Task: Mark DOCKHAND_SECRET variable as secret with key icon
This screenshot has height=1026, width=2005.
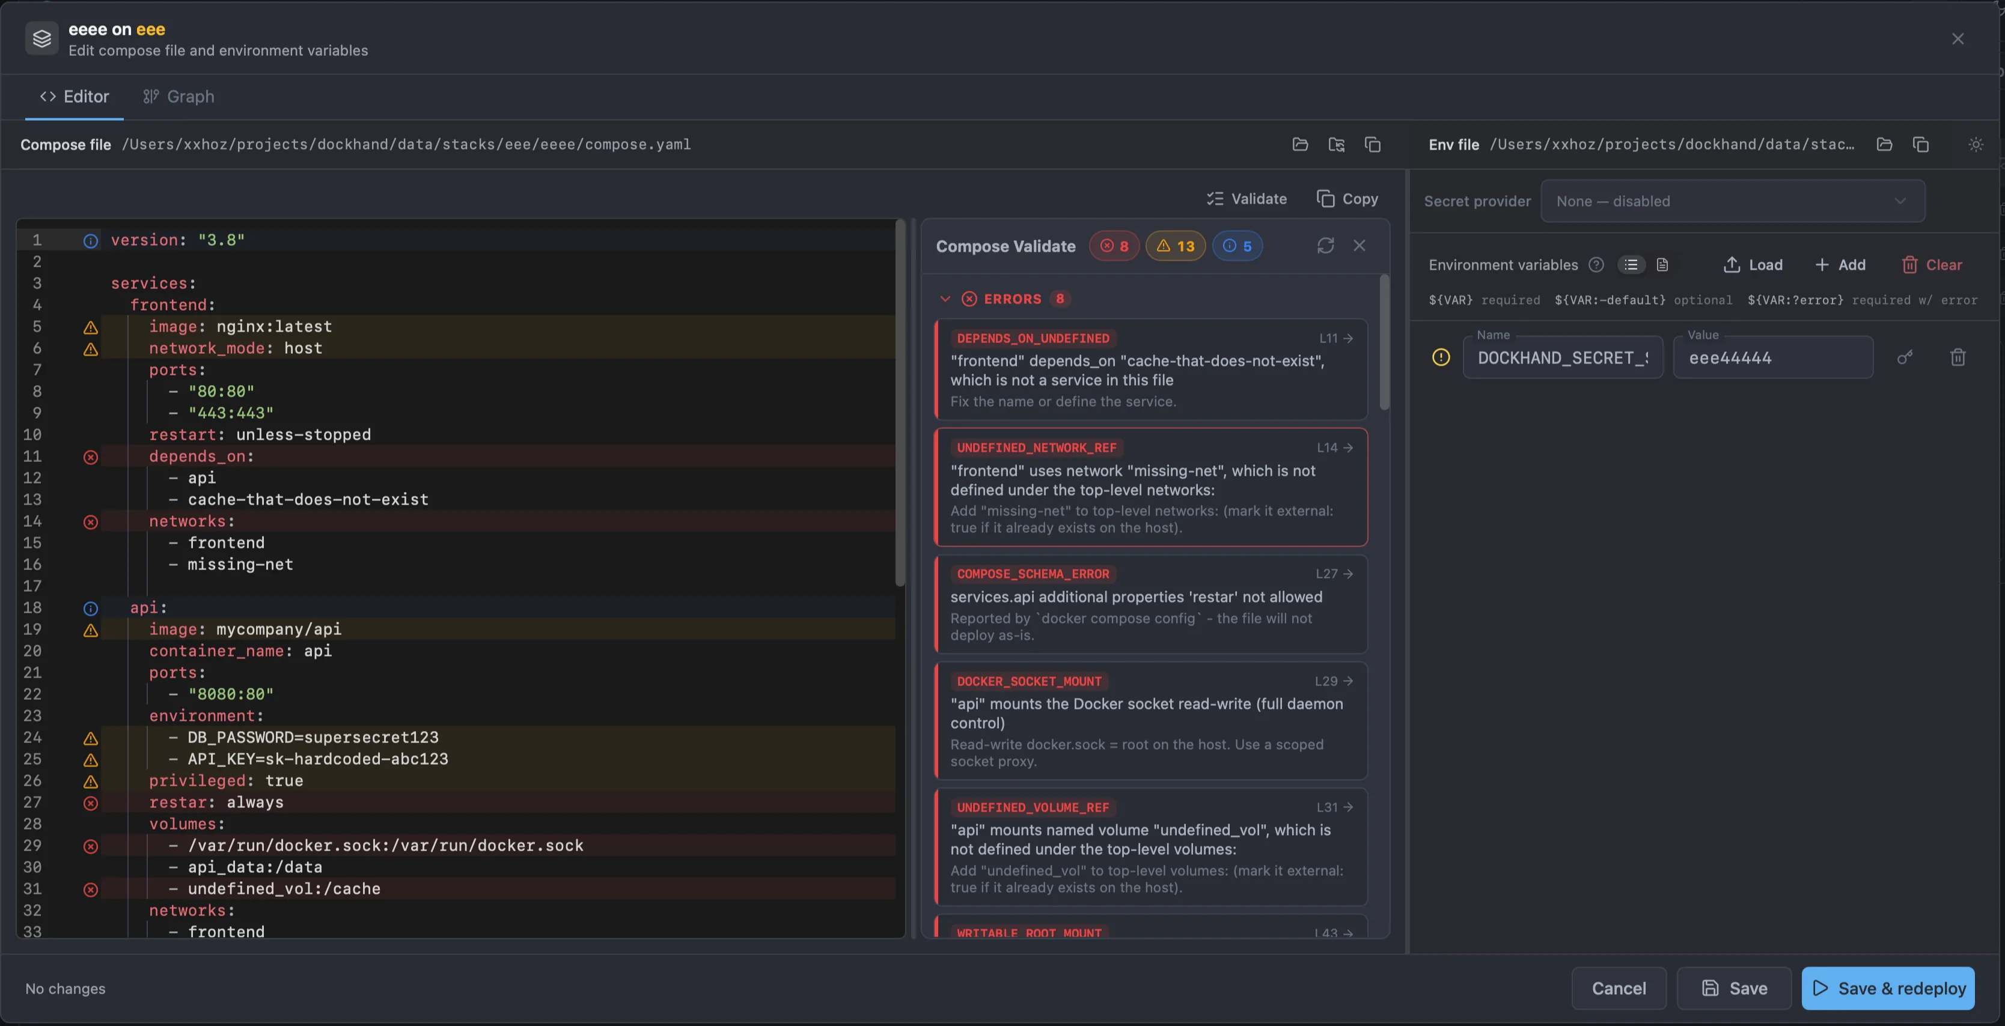Action: click(1905, 358)
